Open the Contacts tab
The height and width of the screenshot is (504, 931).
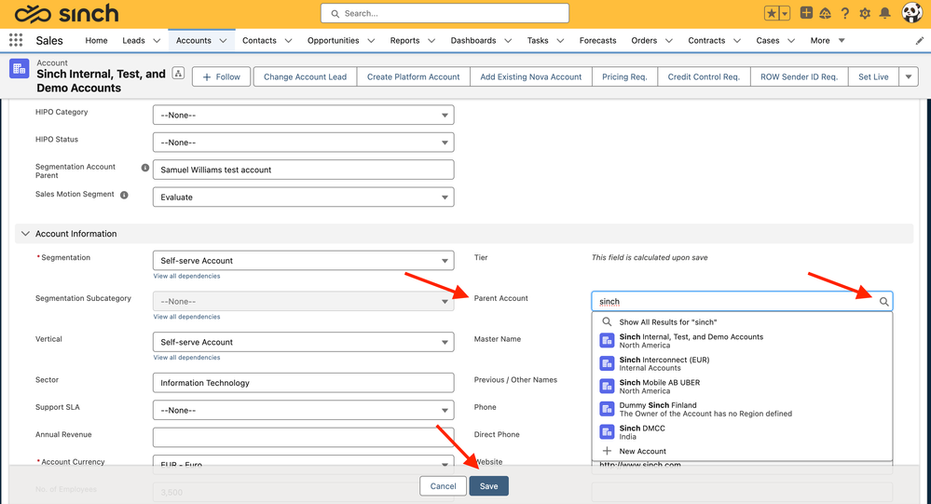pyautogui.click(x=259, y=40)
